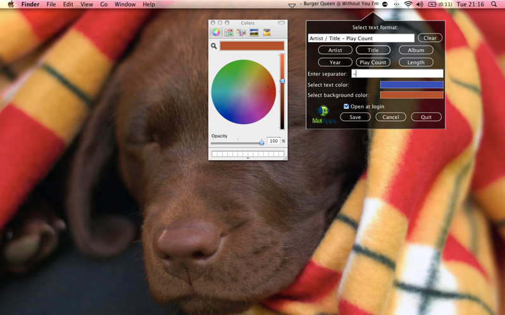
Task: Toggle the Open at login checkbox
Action: (346, 106)
